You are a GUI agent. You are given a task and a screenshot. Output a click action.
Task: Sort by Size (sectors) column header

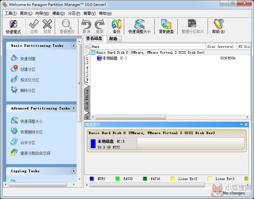pos(221,46)
